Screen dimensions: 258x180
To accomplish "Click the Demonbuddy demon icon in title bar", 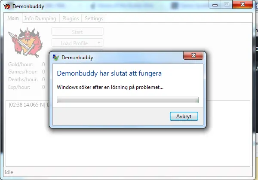I will click(x=7, y=6).
